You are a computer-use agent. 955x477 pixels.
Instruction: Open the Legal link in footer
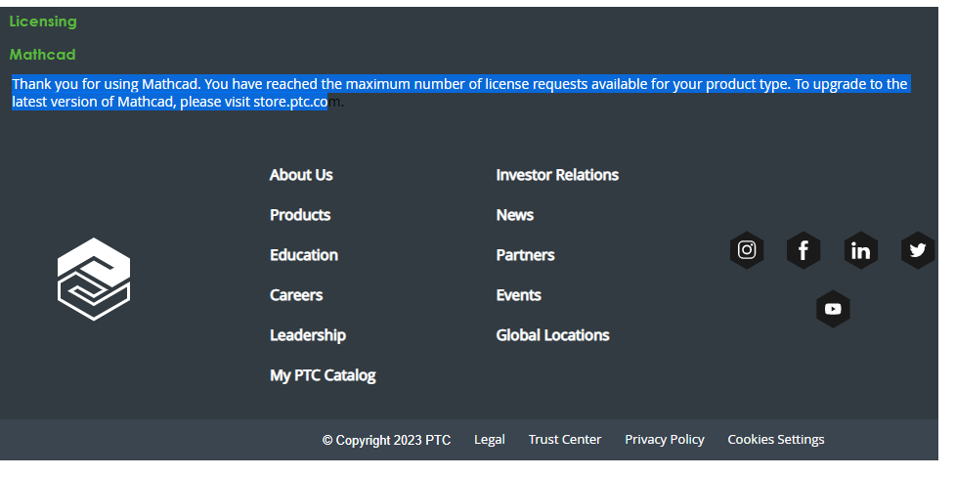490,440
